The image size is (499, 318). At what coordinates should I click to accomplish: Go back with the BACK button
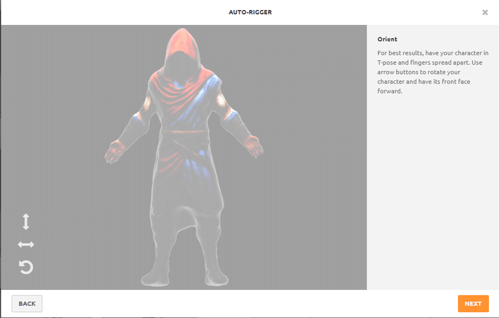coord(27,304)
